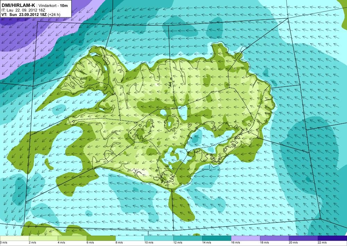
Task: Click the '14 m/s' legend label
Action: click(207, 243)
